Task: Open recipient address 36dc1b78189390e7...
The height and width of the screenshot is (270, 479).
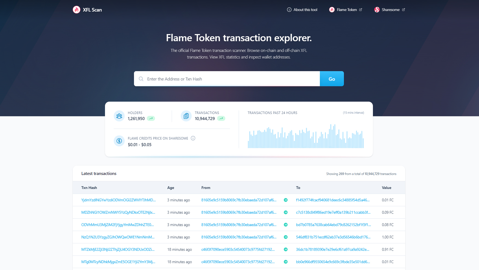Action: point(333,249)
